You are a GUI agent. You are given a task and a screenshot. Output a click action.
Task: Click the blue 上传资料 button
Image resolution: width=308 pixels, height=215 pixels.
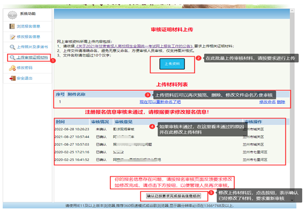coord(172,64)
